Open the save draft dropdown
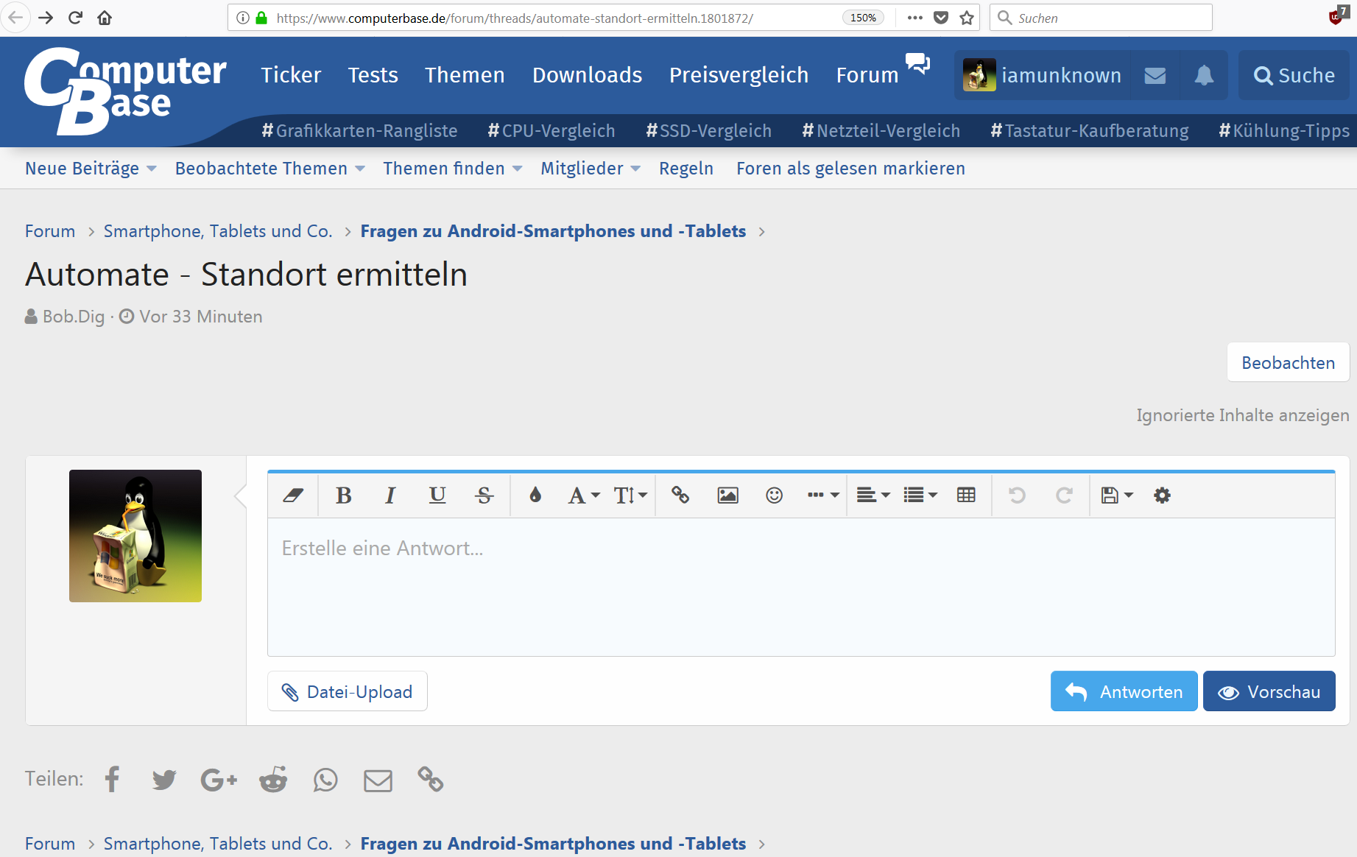Image resolution: width=1357 pixels, height=857 pixels. point(1116,495)
